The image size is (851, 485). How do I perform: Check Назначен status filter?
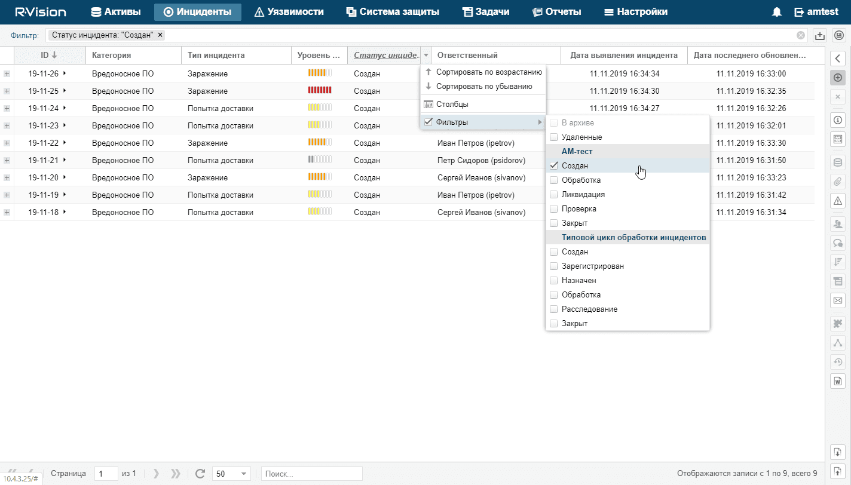click(x=554, y=280)
